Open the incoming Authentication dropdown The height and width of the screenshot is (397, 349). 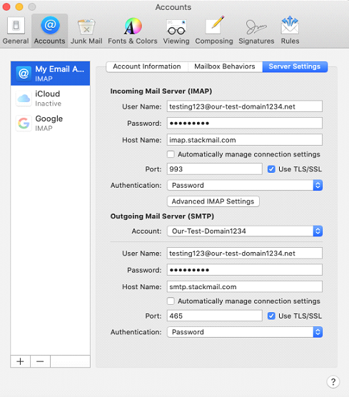(x=245, y=186)
